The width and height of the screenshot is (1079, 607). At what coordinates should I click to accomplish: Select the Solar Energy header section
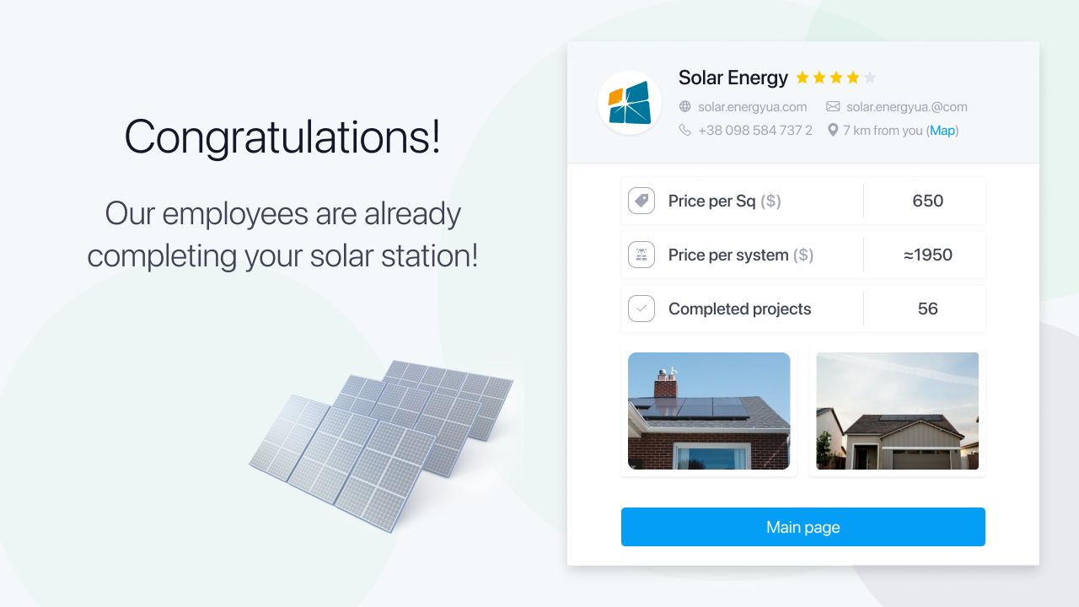pos(803,101)
